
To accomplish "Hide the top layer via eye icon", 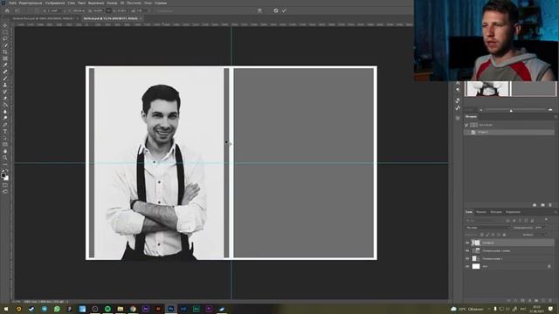I will (467, 242).
